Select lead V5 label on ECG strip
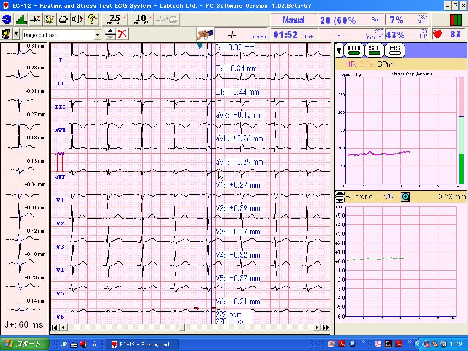The image size is (468, 351). click(x=60, y=293)
